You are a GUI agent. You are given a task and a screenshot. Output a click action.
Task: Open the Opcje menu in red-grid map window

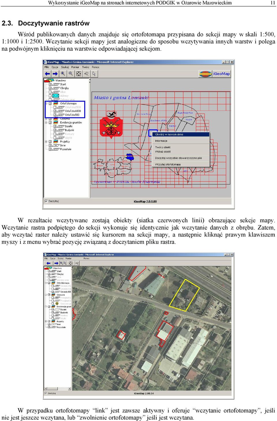(x=55, y=67)
